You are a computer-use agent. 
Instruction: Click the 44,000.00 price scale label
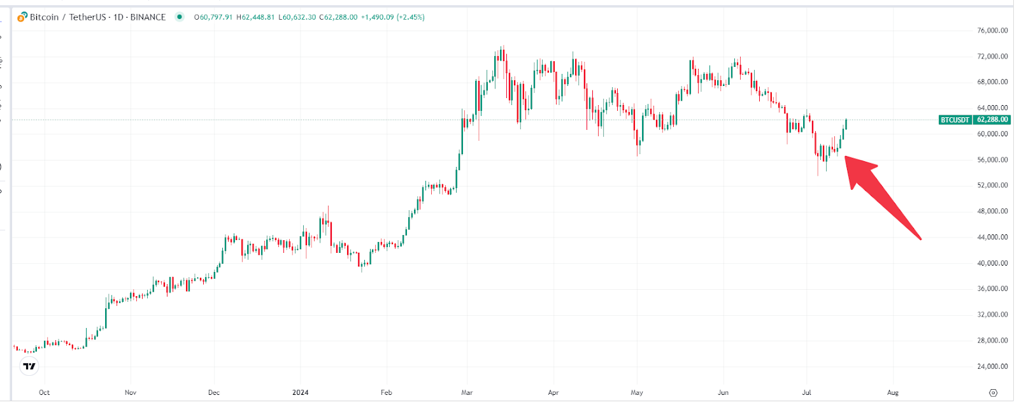(x=992, y=237)
